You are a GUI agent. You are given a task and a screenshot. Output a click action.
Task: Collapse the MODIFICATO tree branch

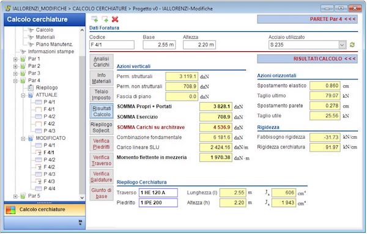coord(23,139)
